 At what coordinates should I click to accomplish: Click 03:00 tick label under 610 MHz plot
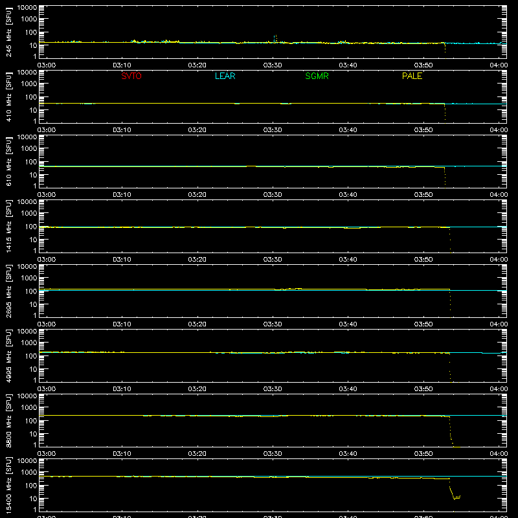click(x=47, y=195)
